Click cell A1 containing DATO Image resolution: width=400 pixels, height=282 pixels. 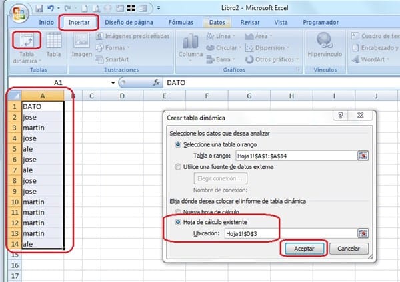(43, 106)
